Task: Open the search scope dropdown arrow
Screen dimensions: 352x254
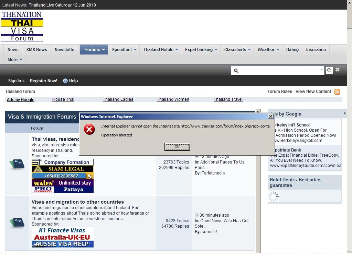Action: point(322,70)
